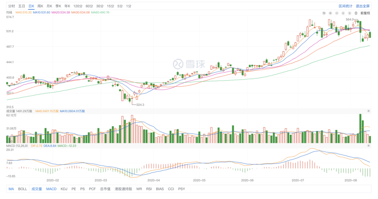
Task: Click the candlestick style icon
Action: click(x=356, y=13)
